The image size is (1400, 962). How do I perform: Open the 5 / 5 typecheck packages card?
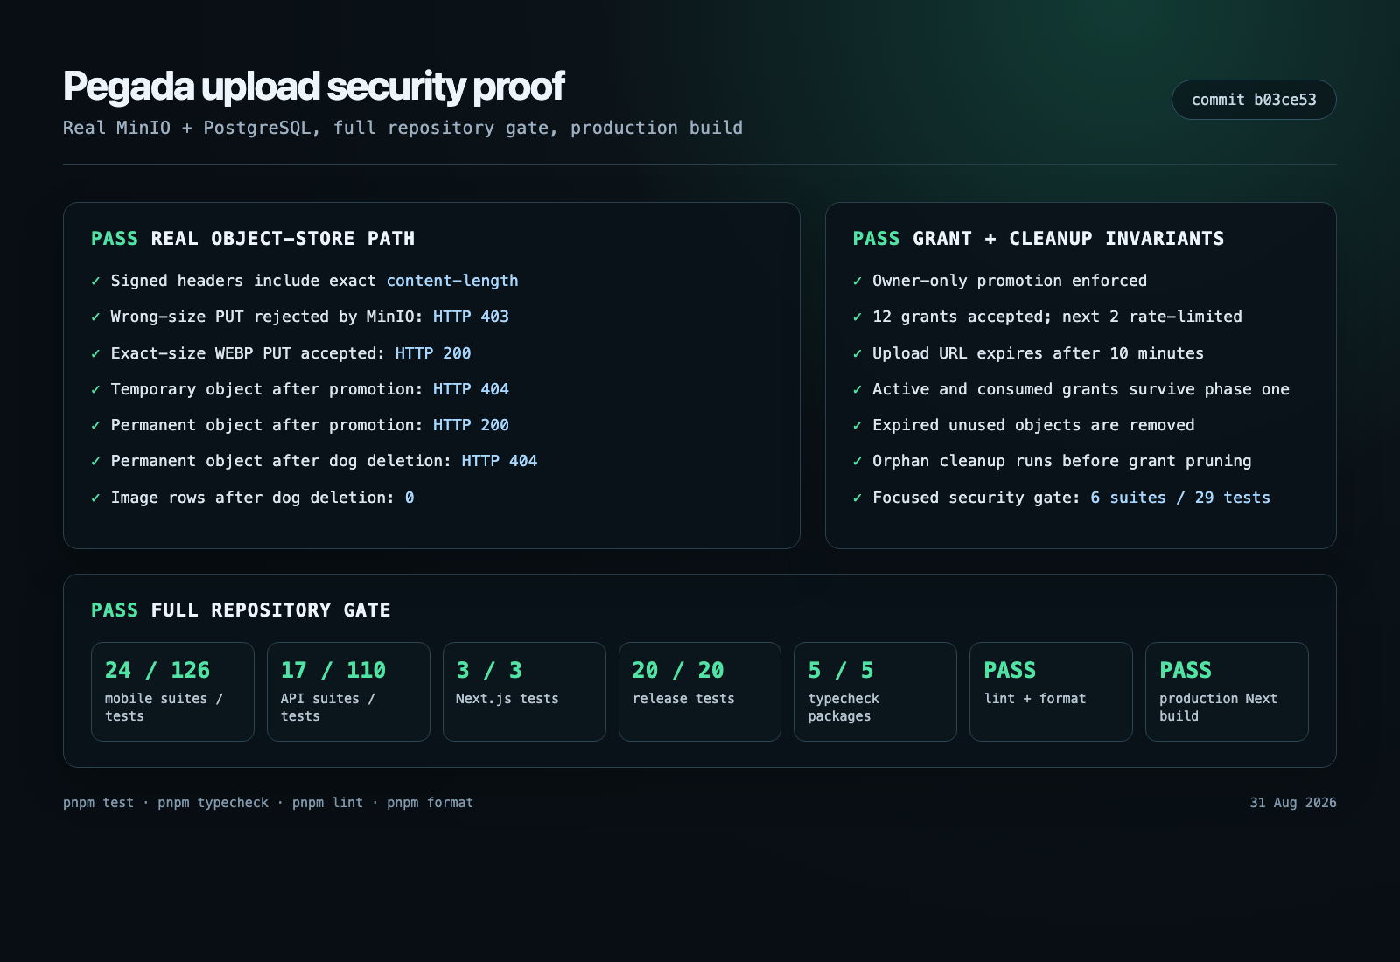pos(875,692)
